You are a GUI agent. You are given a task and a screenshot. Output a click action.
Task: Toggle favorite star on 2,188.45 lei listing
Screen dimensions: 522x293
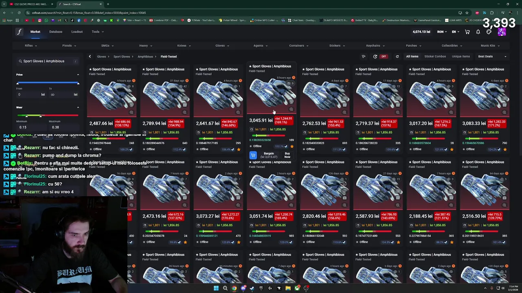[x=451, y=242]
